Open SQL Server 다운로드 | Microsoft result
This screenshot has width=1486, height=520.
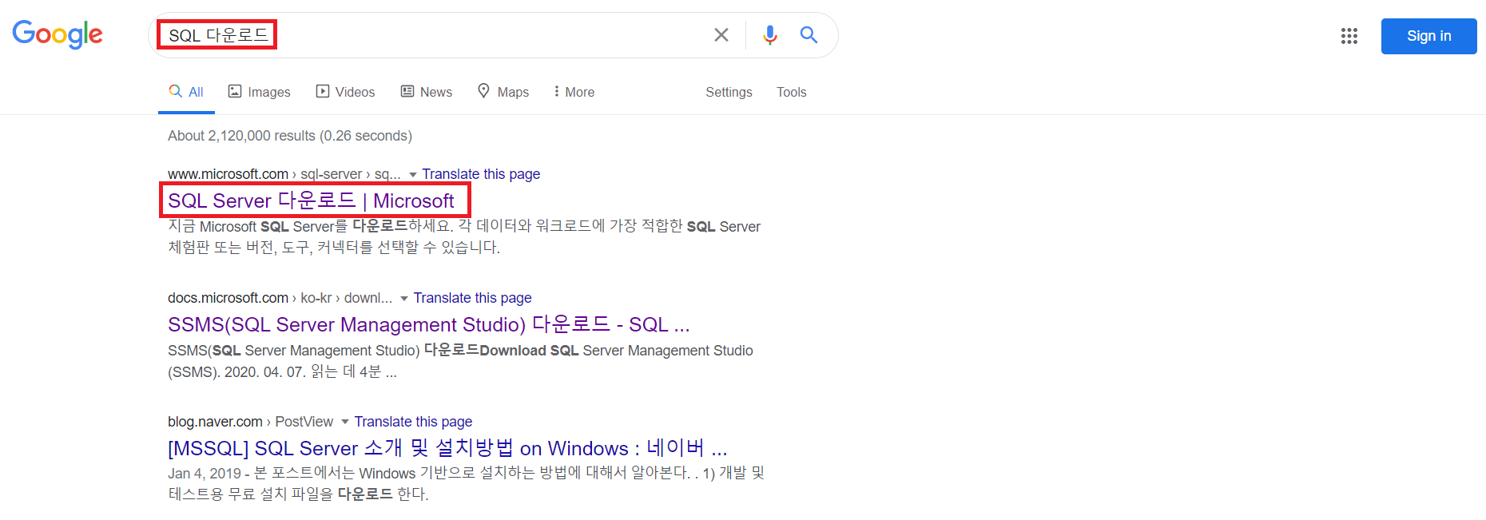[311, 200]
